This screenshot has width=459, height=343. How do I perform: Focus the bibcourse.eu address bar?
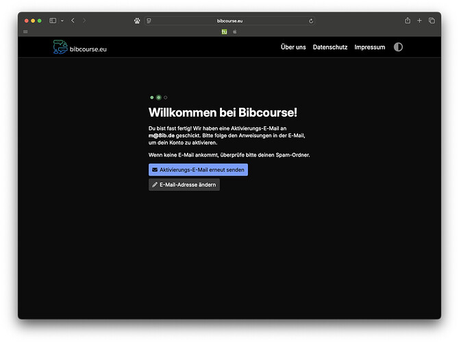pos(229,21)
